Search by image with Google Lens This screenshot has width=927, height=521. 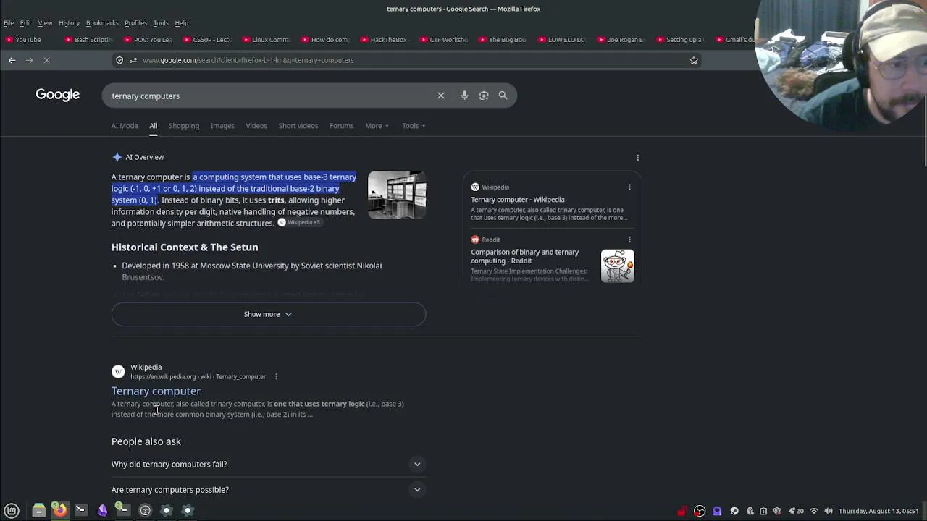point(484,96)
